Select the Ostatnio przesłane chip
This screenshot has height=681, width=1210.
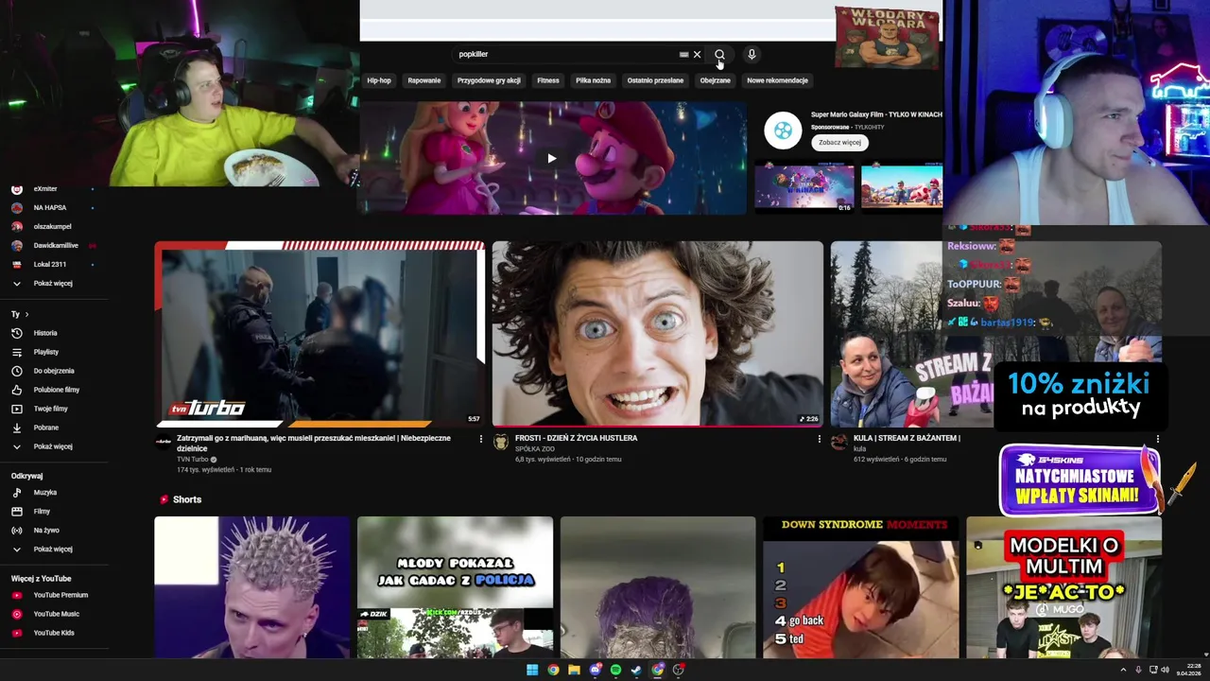click(x=655, y=80)
